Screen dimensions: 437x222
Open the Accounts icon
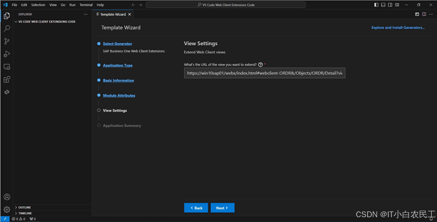[7, 197]
